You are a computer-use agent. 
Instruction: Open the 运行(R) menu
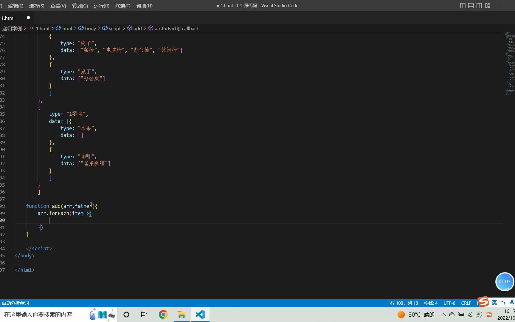pos(102,6)
